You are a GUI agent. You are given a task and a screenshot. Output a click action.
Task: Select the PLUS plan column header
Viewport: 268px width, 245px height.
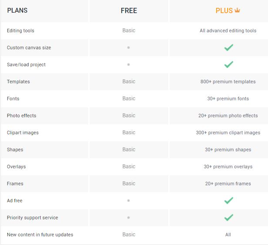pos(224,10)
